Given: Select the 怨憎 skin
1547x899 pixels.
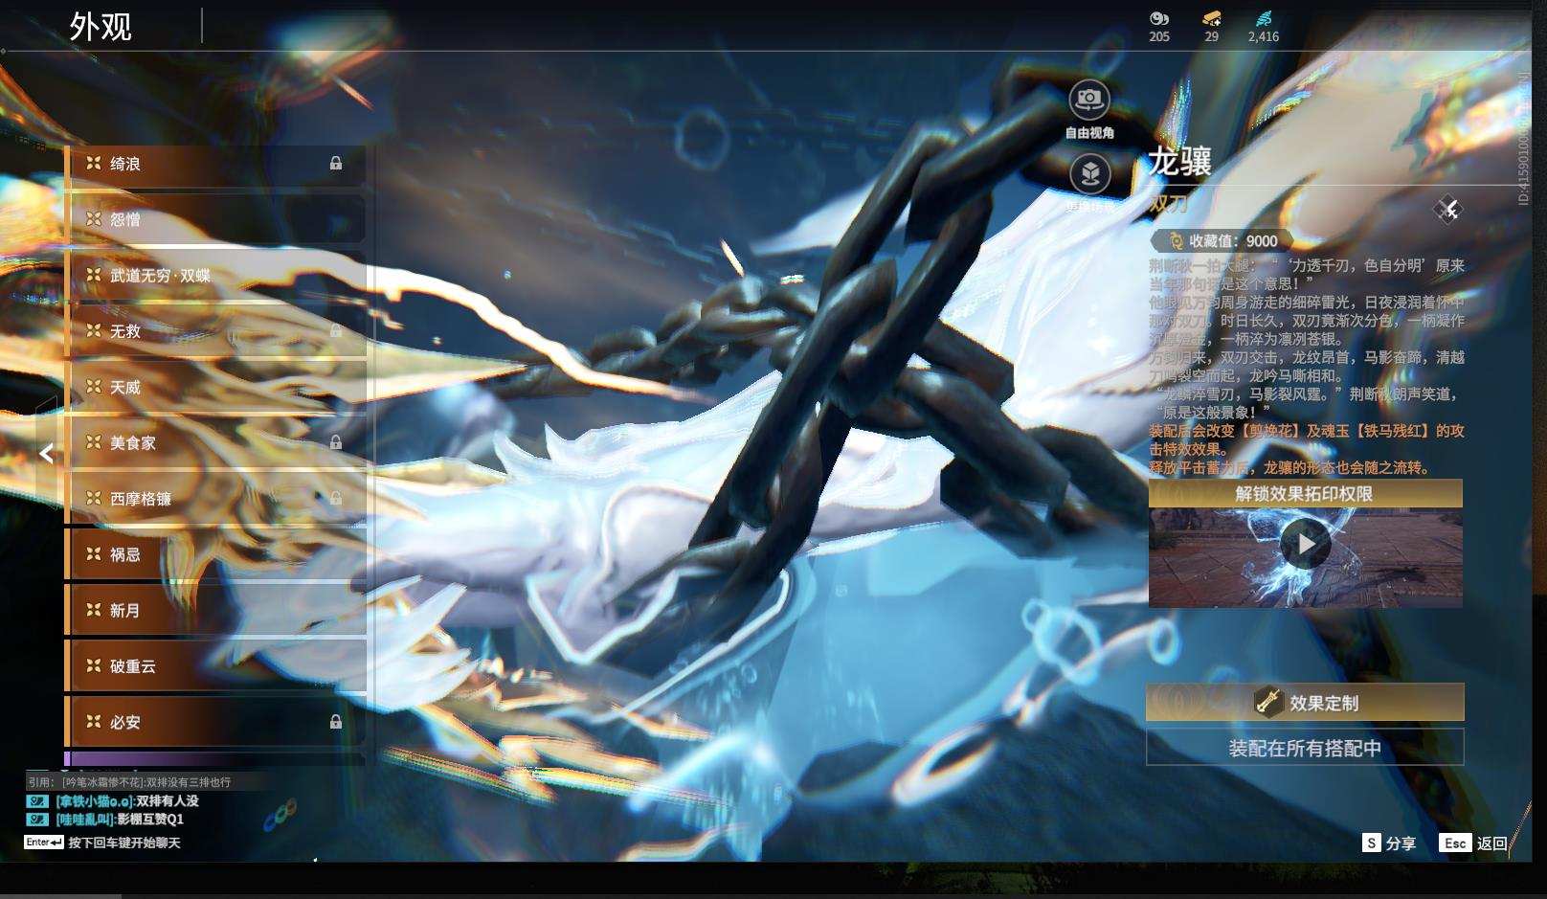Looking at the screenshot, I should (216, 219).
